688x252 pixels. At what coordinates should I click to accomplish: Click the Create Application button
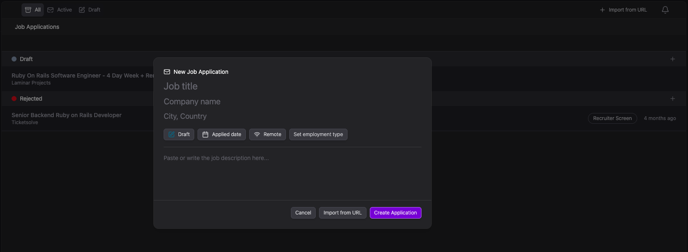[x=395, y=213]
